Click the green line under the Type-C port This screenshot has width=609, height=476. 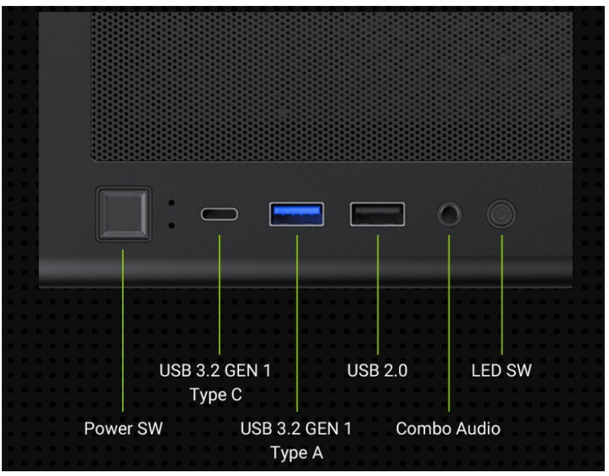click(x=219, y=295)
